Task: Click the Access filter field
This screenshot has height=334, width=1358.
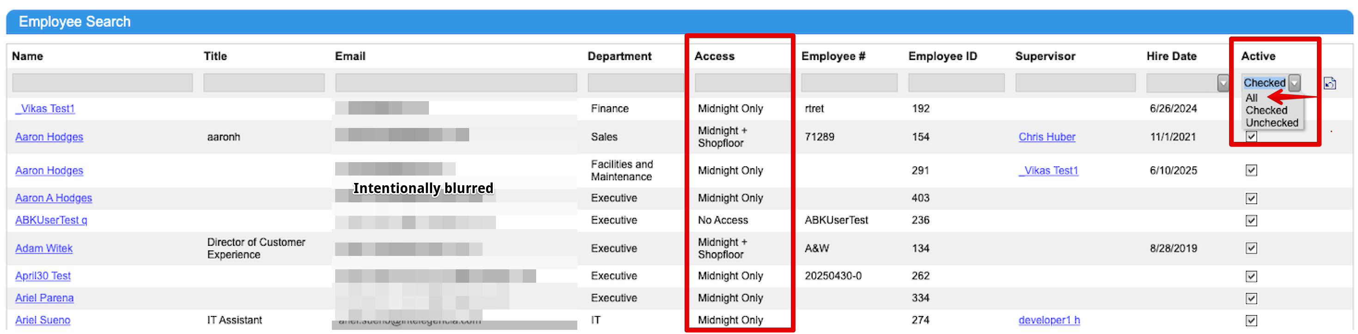Action: 742,83
